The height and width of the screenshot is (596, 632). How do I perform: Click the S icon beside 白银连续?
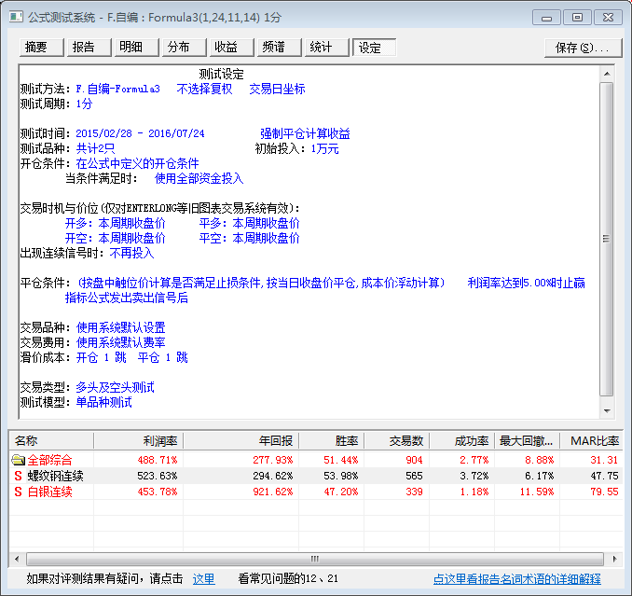(x=18, y=492)
